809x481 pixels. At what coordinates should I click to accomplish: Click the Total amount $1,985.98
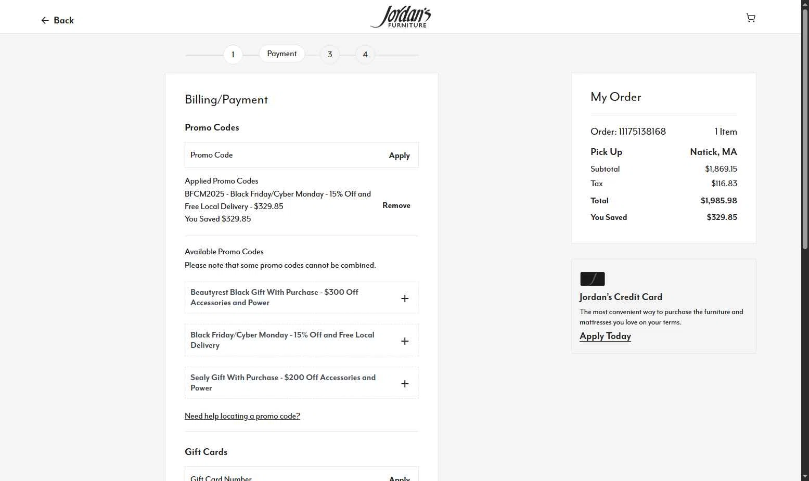point(718,201)
